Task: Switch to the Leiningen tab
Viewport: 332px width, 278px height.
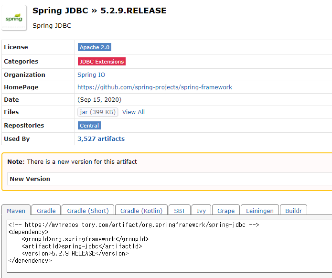Action: (260, 211)
